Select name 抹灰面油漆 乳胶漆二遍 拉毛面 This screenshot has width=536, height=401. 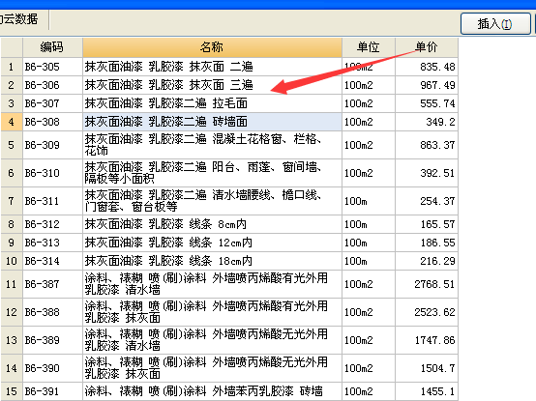click(212, 103)
